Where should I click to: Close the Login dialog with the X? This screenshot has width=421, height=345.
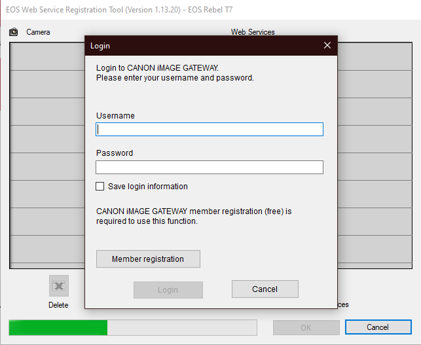point(327,46)
